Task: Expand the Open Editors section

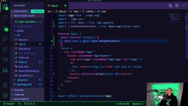Action: (x=27, y=11)
